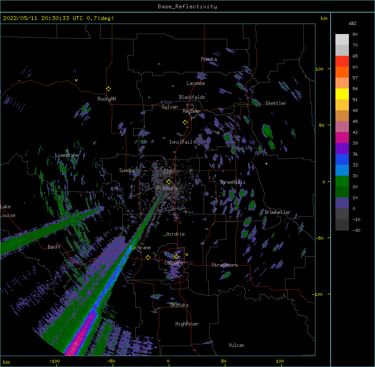
Task: Click the white asterisk near Limestone
Action: (x=67, y=151)
